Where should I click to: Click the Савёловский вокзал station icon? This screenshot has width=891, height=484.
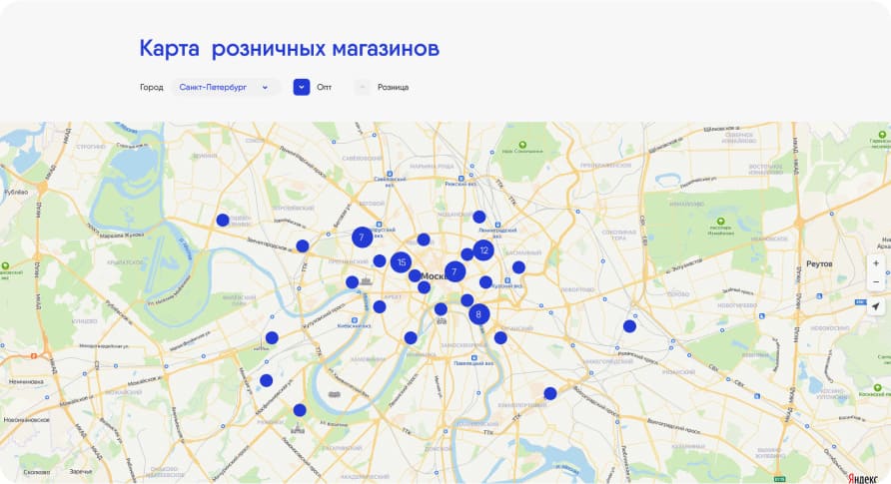(x=390, y=175)
